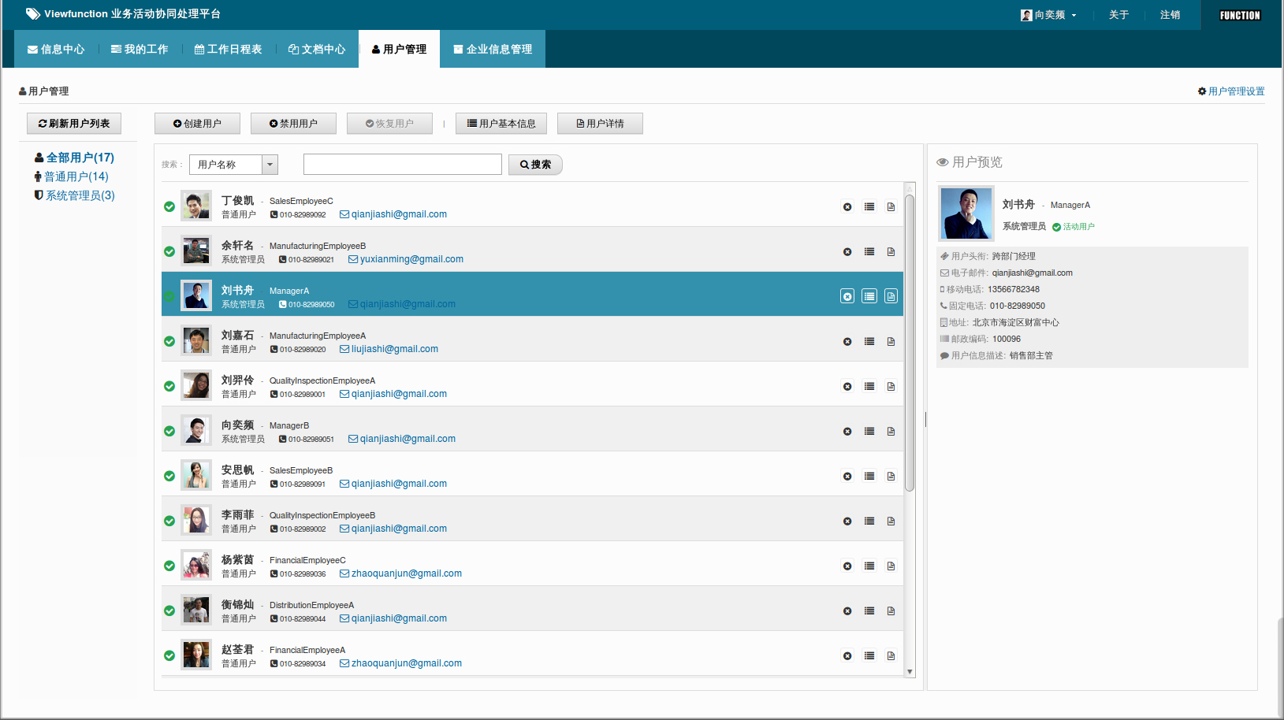This screenshot has width=1284, height=720.
Task: Click 注销 logout link
Action: pos(1170,15)
